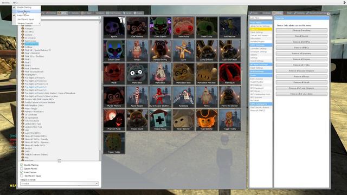The width and height of the screenshot is (347, 195).
Task: Click the Remove all Decals button
Action: coord(301,82)
